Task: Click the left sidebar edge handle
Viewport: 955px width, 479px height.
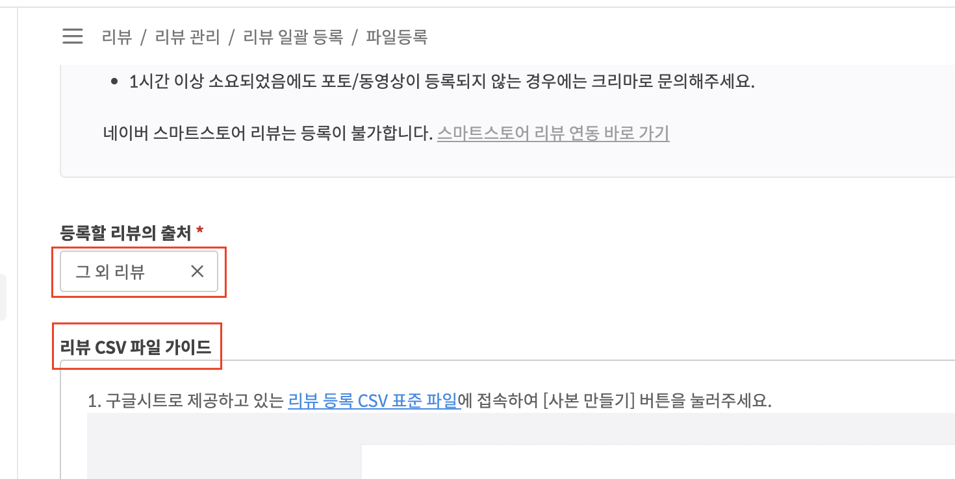Action: click(3, 297)
